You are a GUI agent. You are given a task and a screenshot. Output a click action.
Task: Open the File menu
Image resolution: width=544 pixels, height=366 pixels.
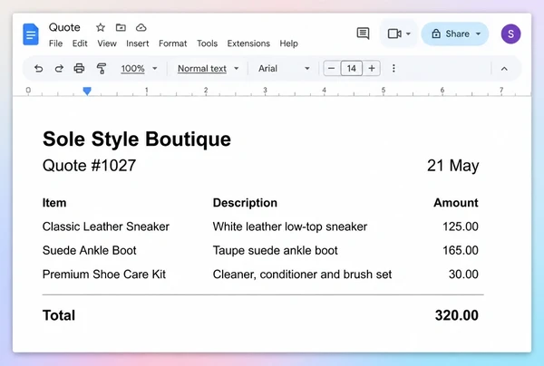(x=55, y=43)
